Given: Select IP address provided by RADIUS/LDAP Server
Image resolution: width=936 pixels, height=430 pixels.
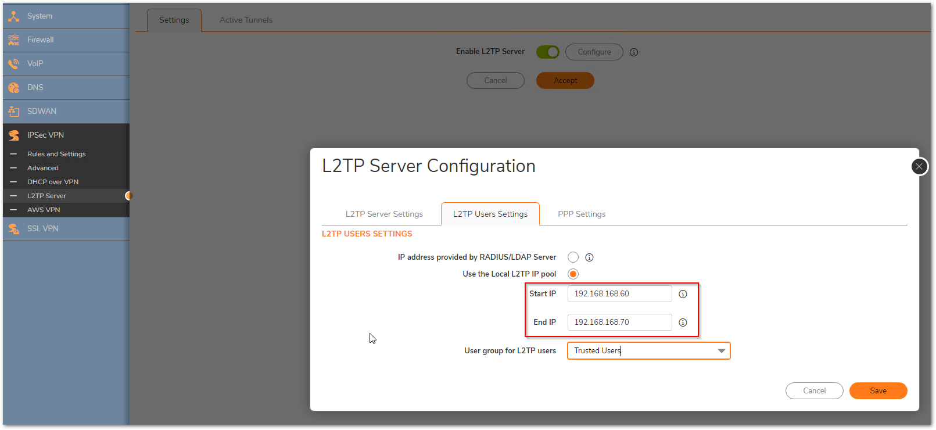Looking at the screenshot, I should [x=573, y=257].
